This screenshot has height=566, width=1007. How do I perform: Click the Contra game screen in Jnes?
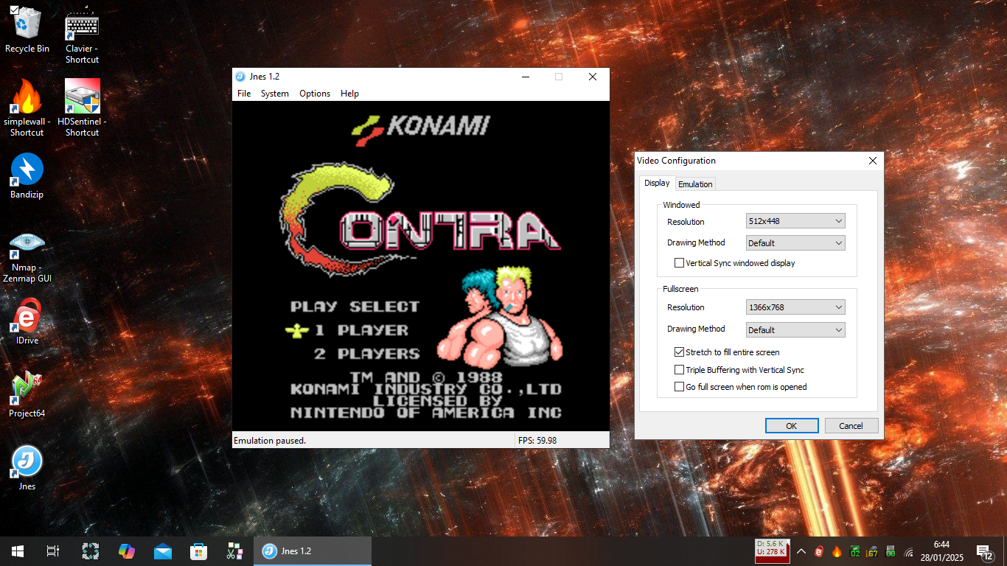click(x=421, y=266)
